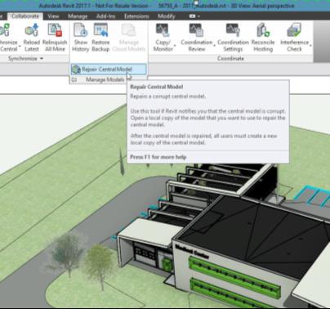Screen dimensions: 330x309
Task: Click the Manage Models folder icon
Action: (x=74, y=79)
